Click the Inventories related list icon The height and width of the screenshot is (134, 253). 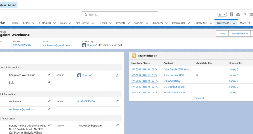(134, 56)
